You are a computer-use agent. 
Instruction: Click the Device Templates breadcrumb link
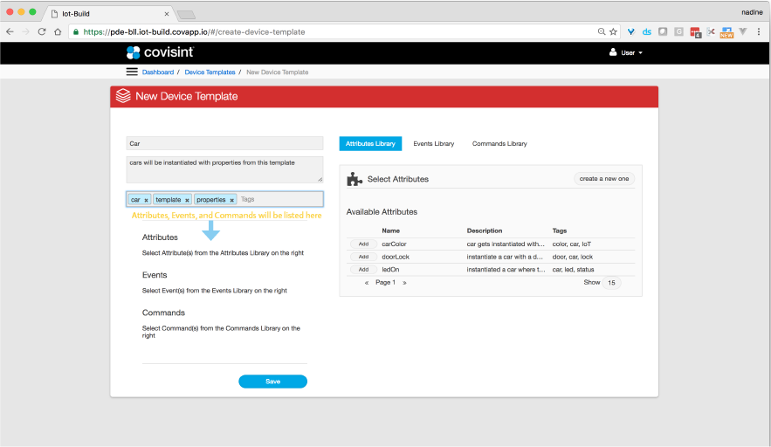[x=210, y=72]
